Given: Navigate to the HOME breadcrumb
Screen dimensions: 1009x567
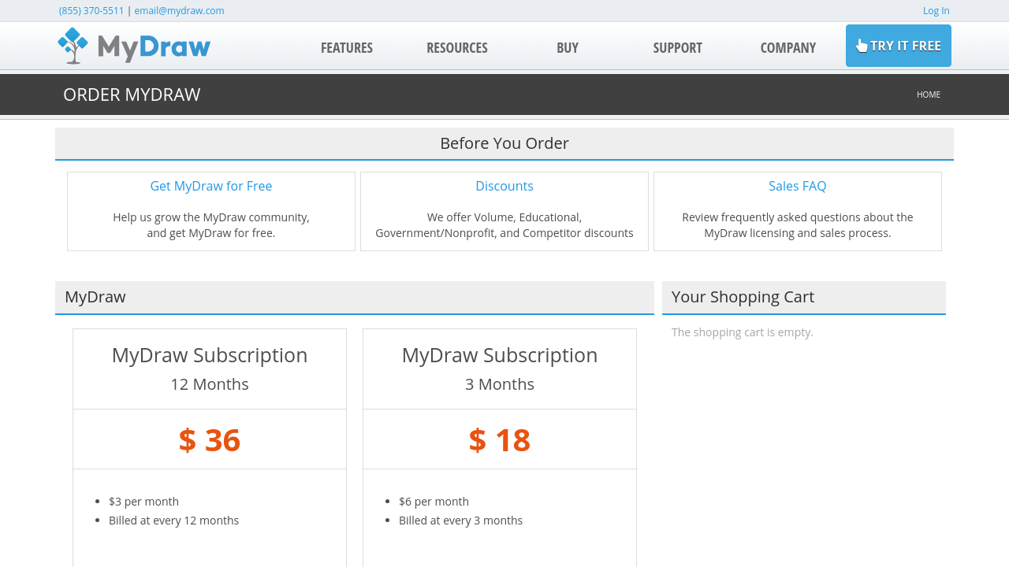Looking at the screenshot, I should (x=928, y=94).
